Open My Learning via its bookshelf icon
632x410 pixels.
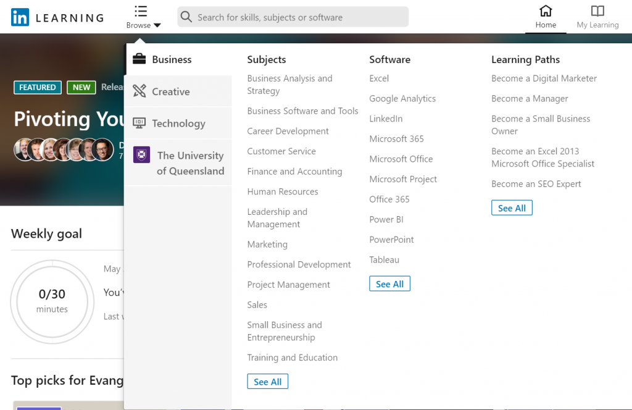click(597, 11)
